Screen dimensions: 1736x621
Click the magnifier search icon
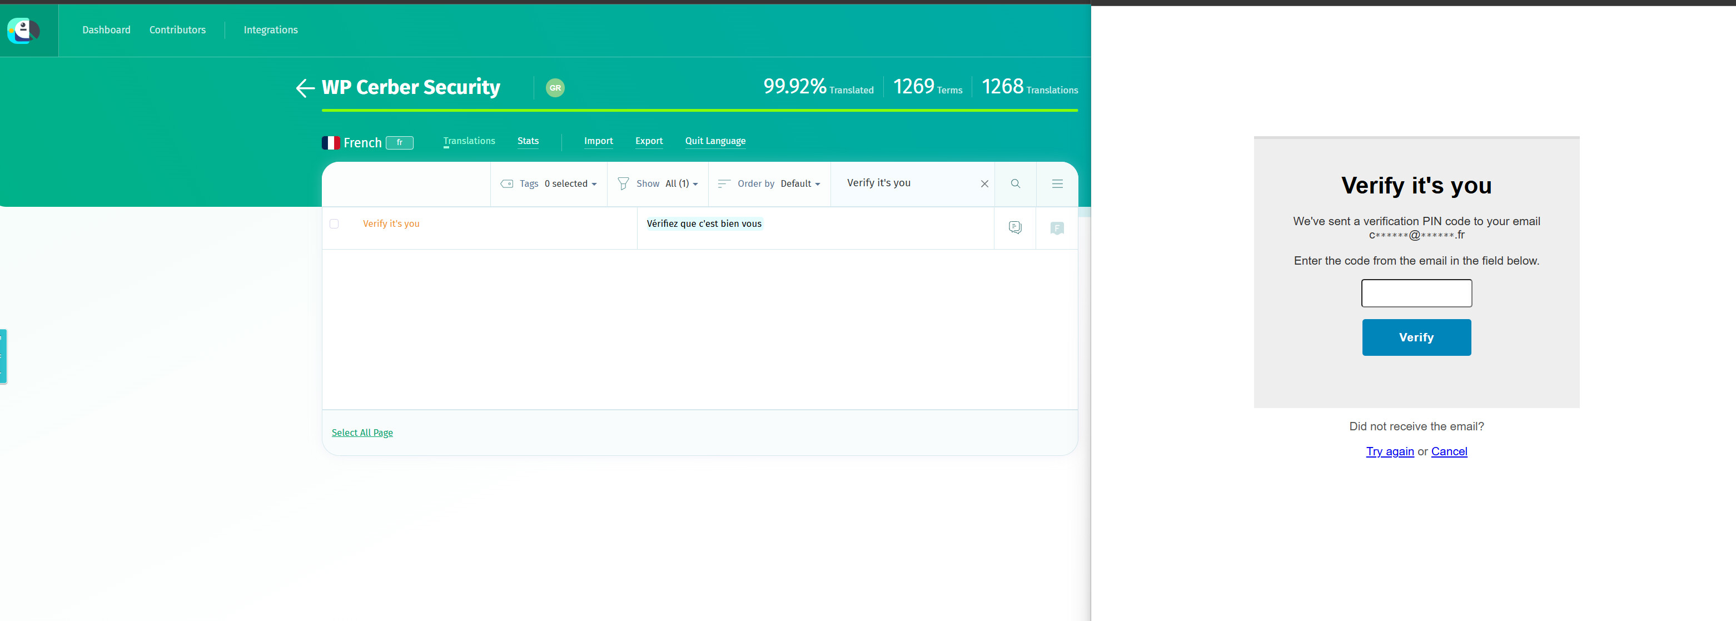(1015, 183)
